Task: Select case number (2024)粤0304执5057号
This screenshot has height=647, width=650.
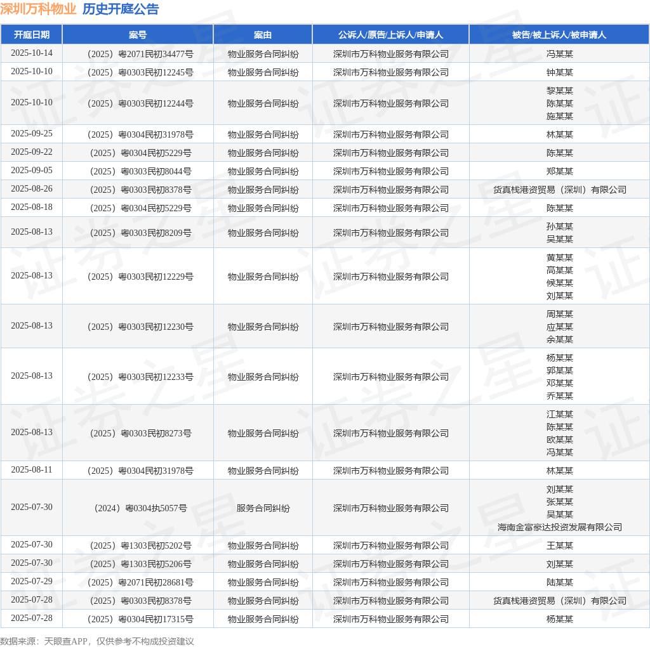Action: click(140, 508)
